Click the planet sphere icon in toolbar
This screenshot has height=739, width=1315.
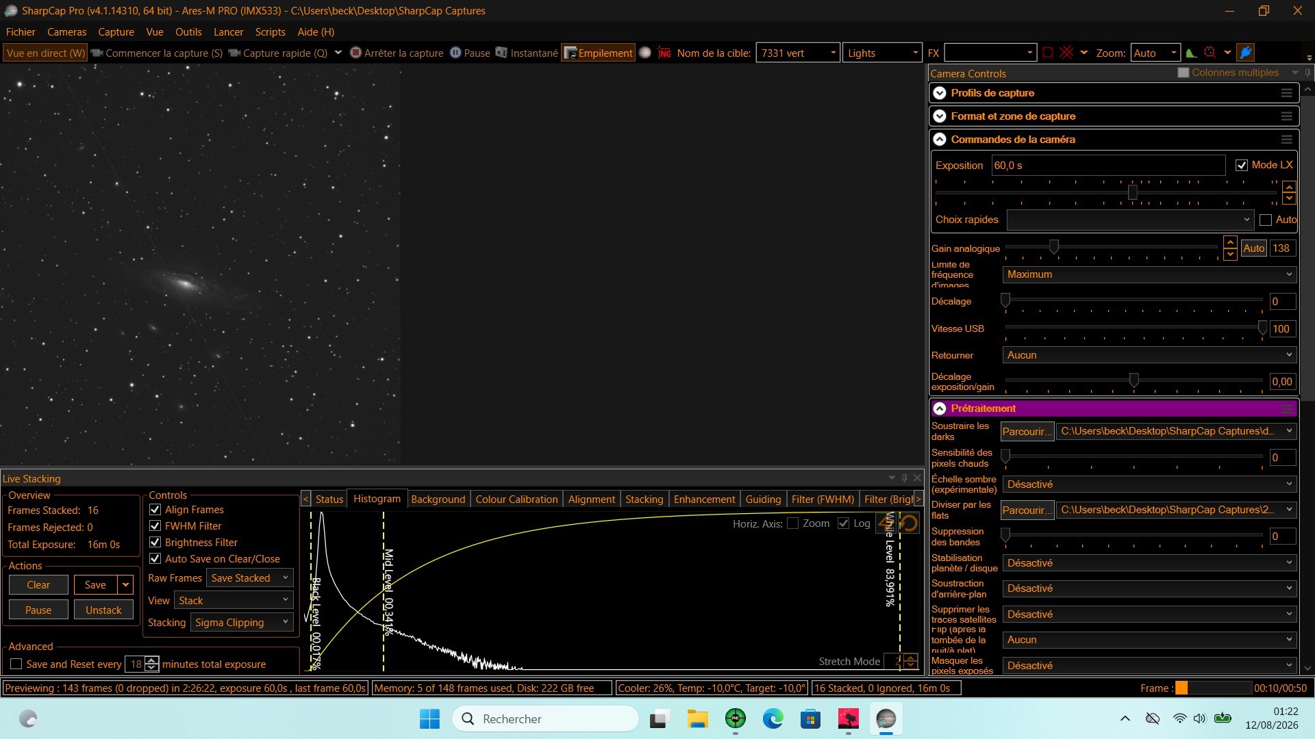[x=645, y=53]
